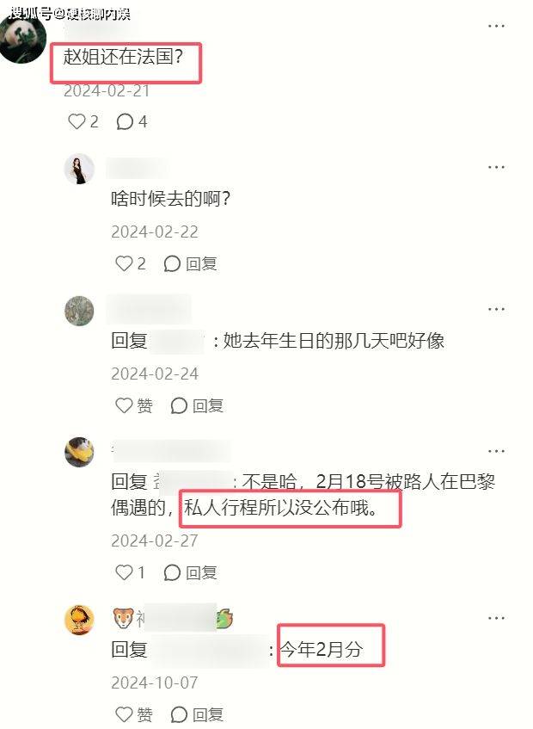Tap 赞 heart under the 2024-10-07 comment
This screenshot has width=533, height=729.
click(x=134, y=714)
